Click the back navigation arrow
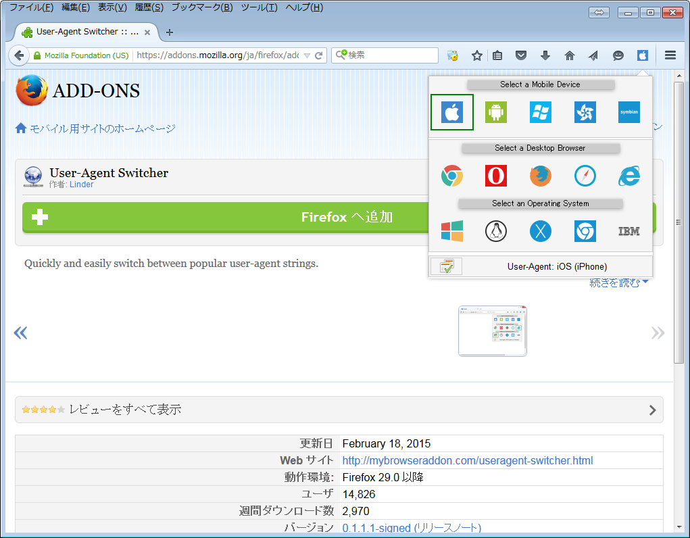The width and height of the screenshot is (690, 538). click(x=19, y=55)
